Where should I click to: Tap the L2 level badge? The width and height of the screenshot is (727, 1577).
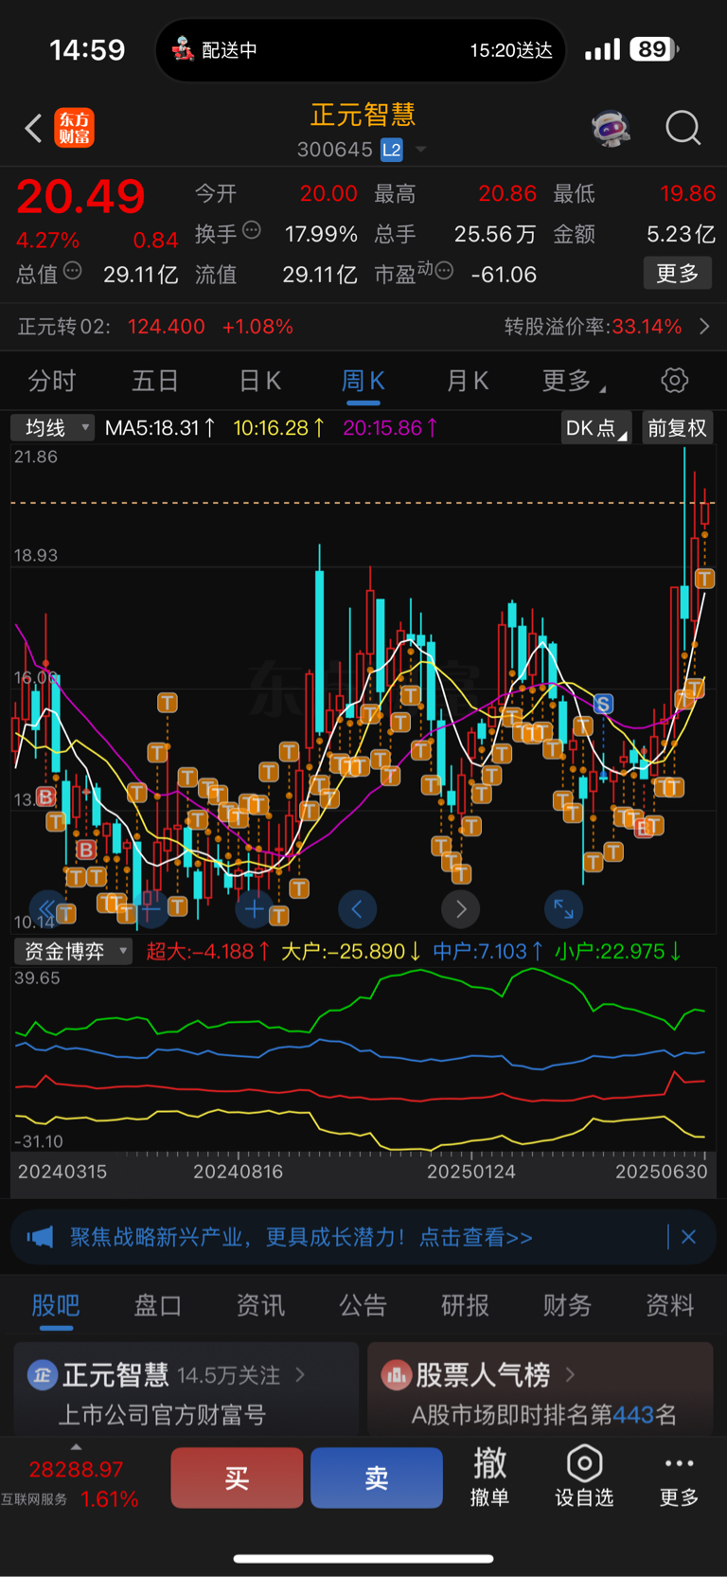(391, 150)
